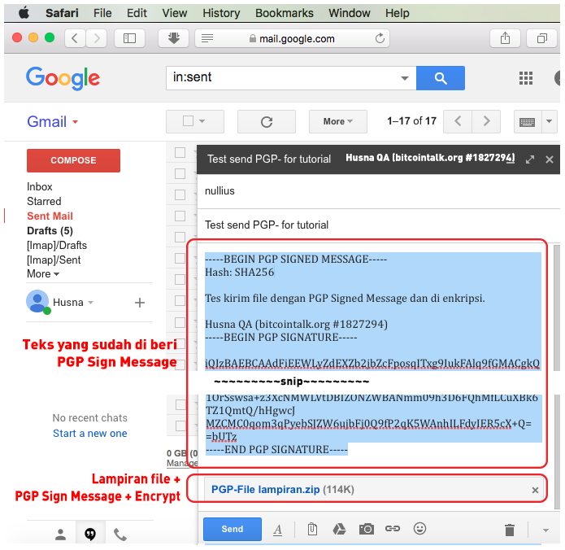Open the Apple menu

[24, 13]
